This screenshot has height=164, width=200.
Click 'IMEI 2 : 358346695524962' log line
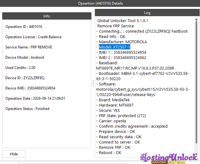click(121, 58)
